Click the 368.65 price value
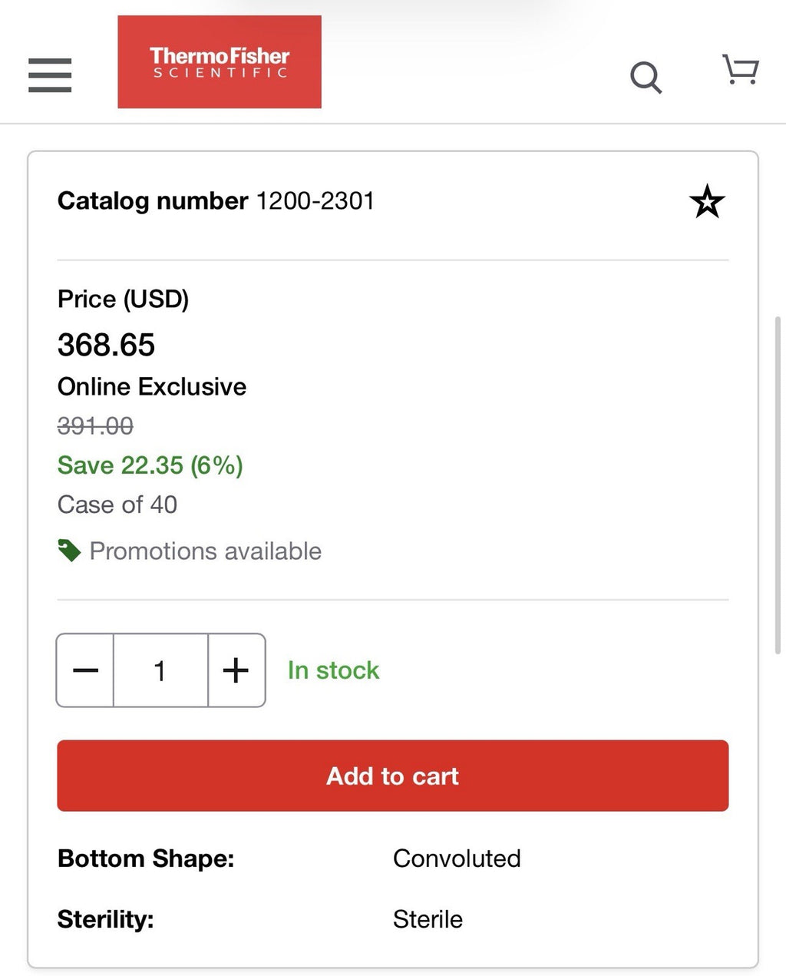 (107, 345)
